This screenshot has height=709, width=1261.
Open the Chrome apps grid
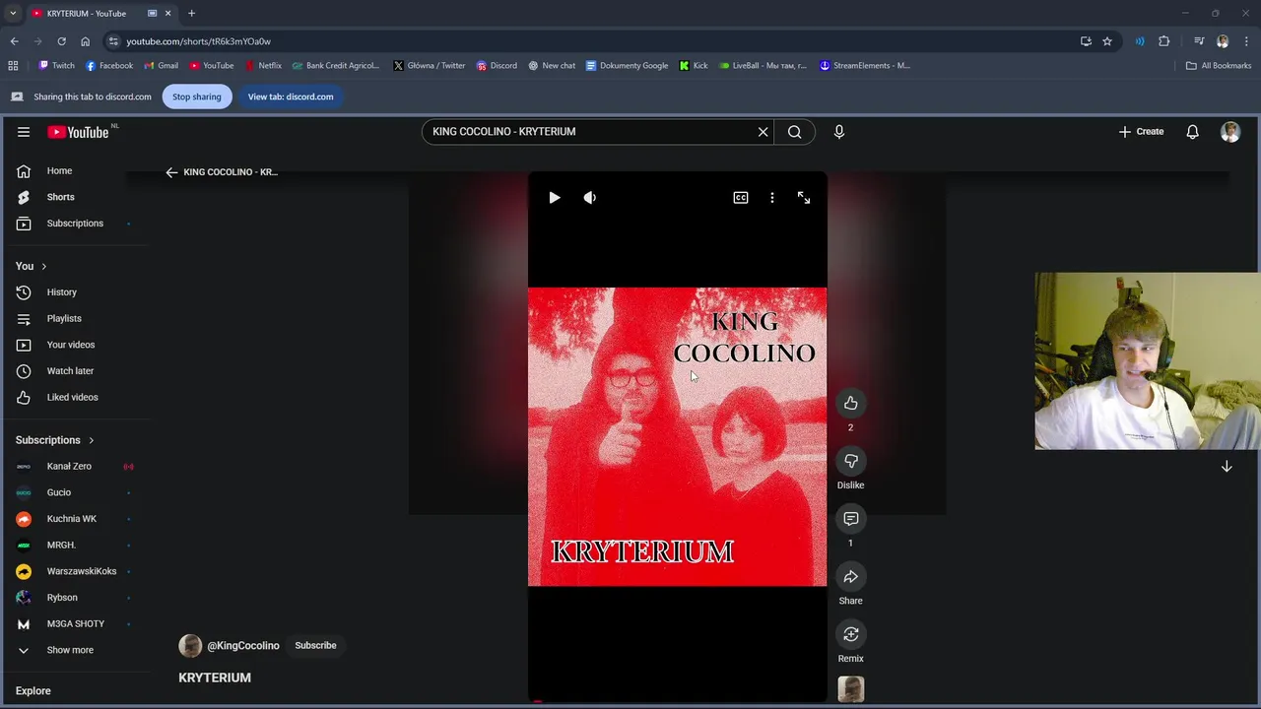pos(13,66)
